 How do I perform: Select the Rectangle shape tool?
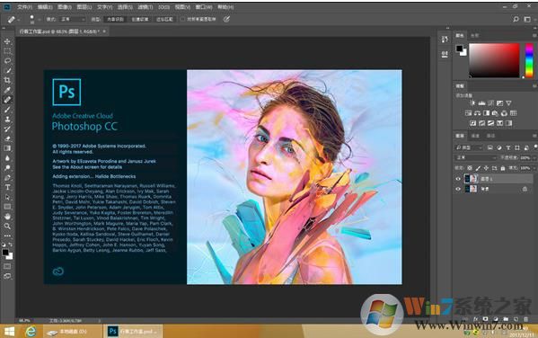coord(7,207)
